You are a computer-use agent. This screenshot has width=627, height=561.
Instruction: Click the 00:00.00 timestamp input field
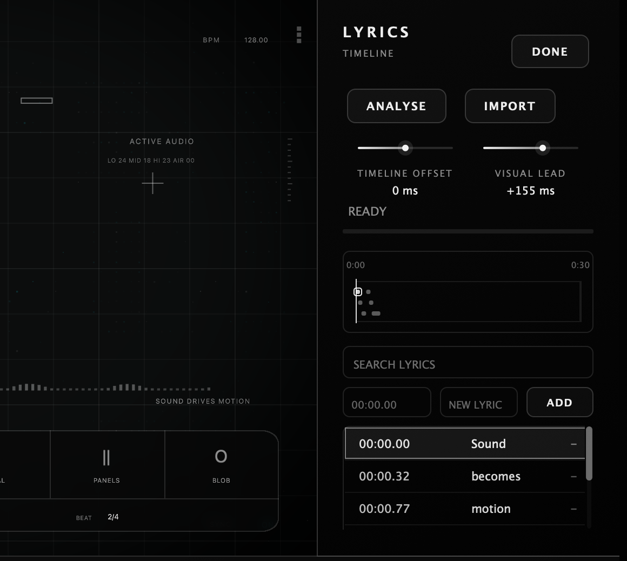point(387,402)
